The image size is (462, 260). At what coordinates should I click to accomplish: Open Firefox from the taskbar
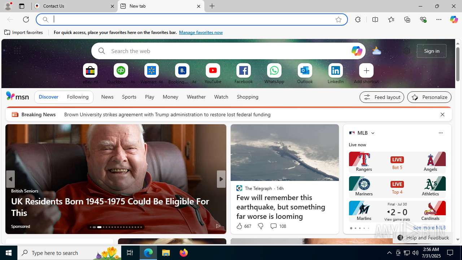point(184,253)
